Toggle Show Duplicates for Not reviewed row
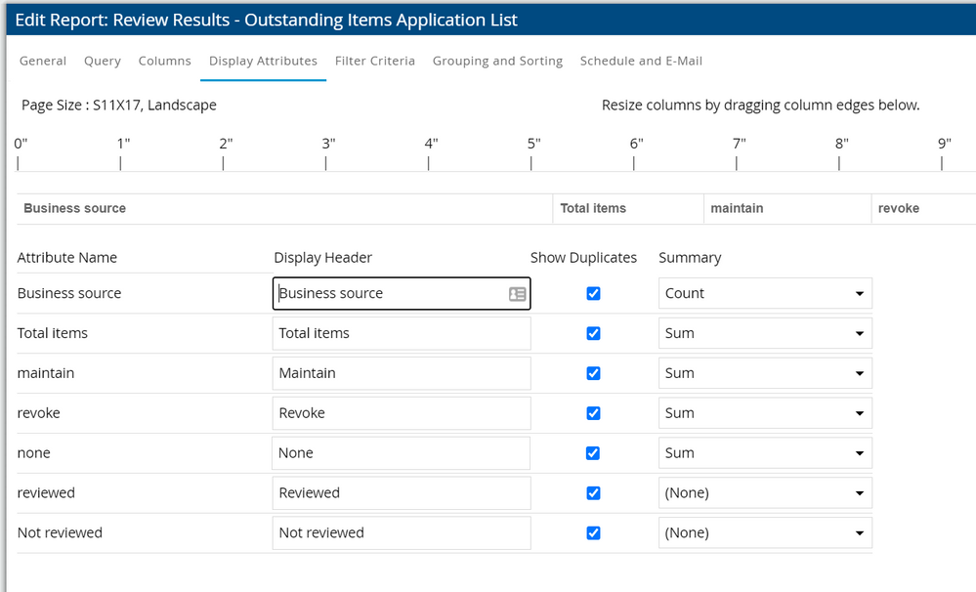The width and height of the screenshot is (976, 592). (593, 533)
